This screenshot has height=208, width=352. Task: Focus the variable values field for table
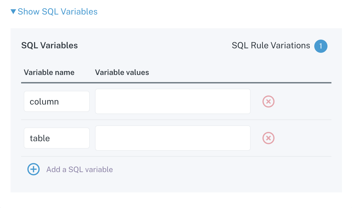pyautogui.click(x=173, y=138)
